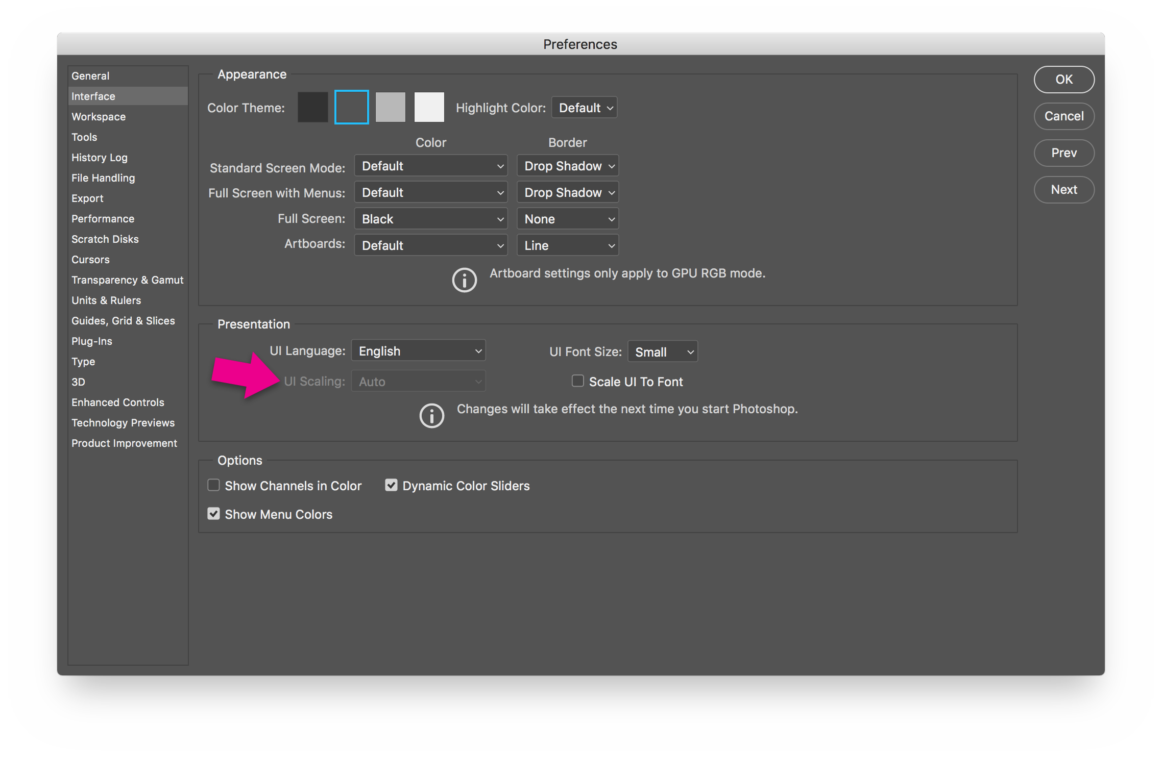The width and height of the screenshot is (1162, 757).
Task: Enable Show Channels in Color
Action: pos(213,485)
